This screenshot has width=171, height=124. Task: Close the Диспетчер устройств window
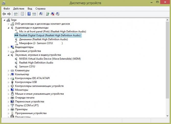pyautogui.click(x=165, y=2)
